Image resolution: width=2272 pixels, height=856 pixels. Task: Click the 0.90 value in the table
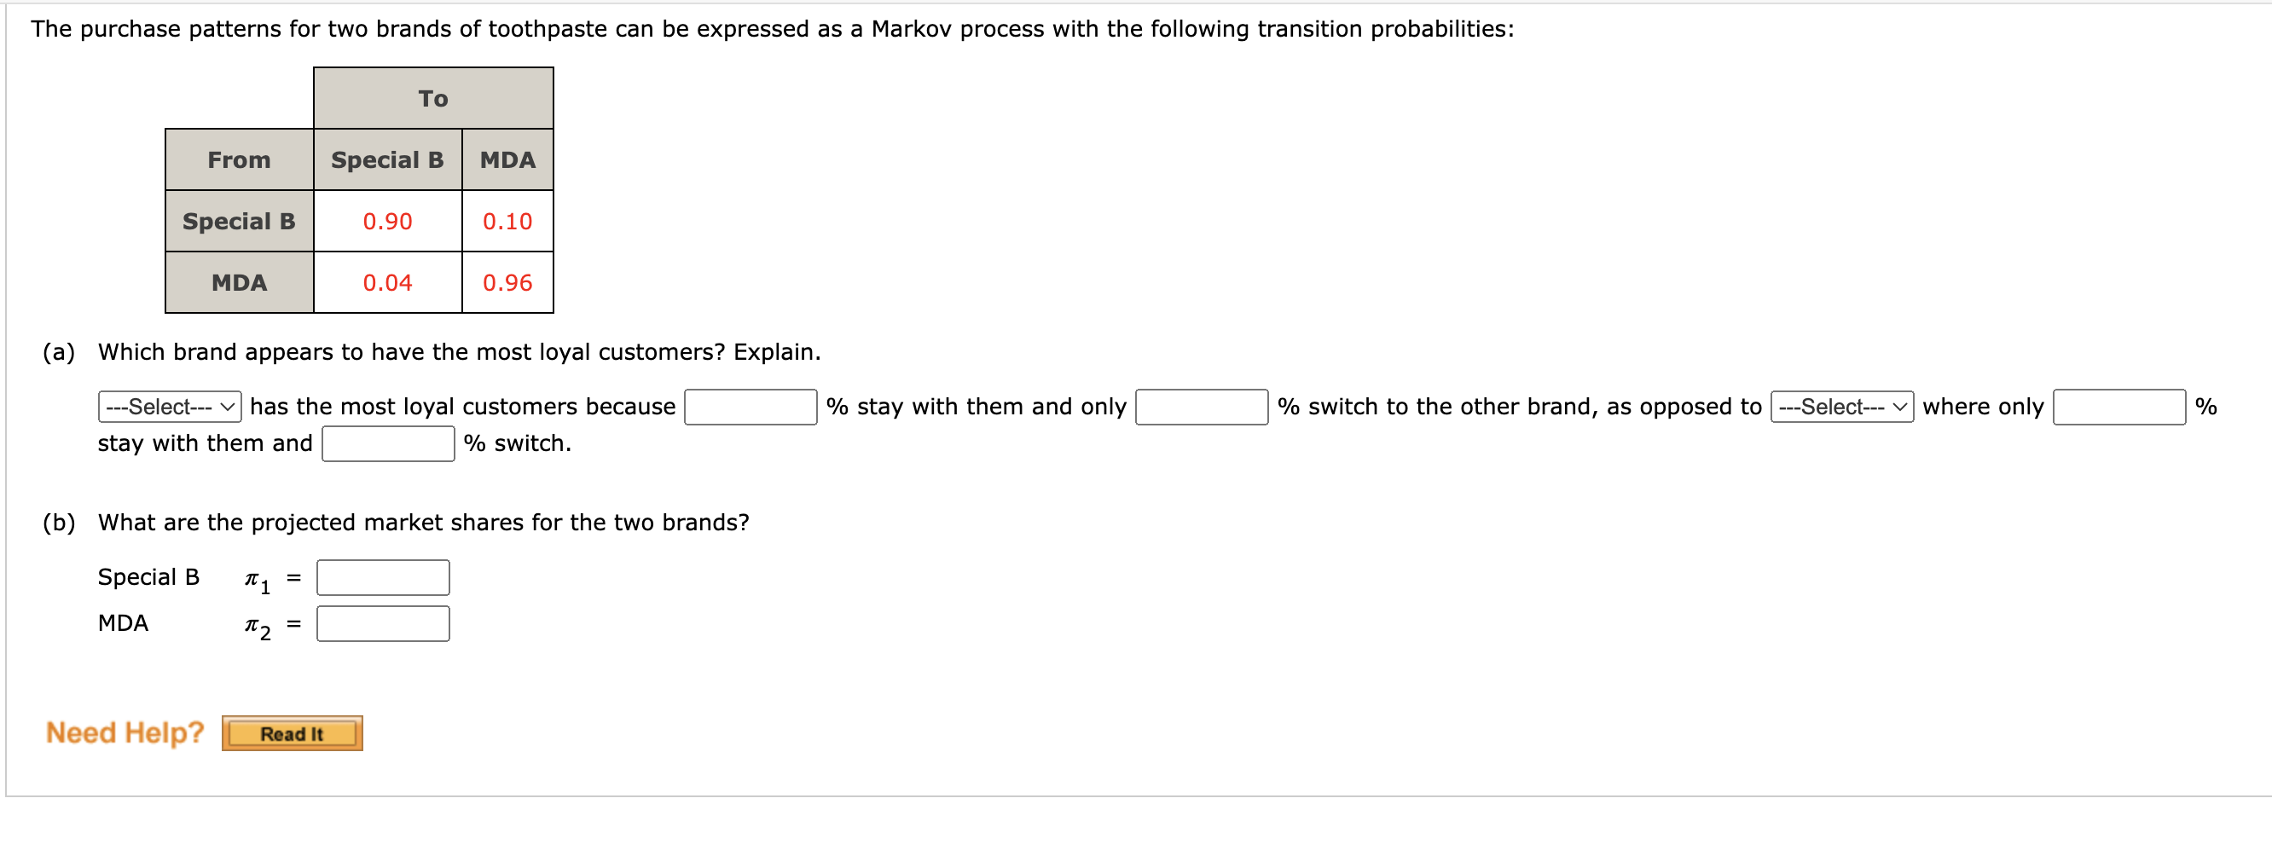coord(387,222)
